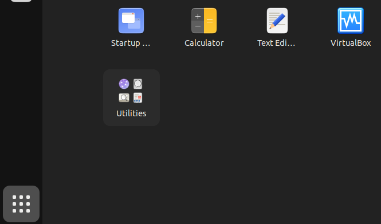The width and height of the screenshot is (381, 224).
Task: Click the yellow equals half of Calculator icon
Action: [x=210, y=21]
